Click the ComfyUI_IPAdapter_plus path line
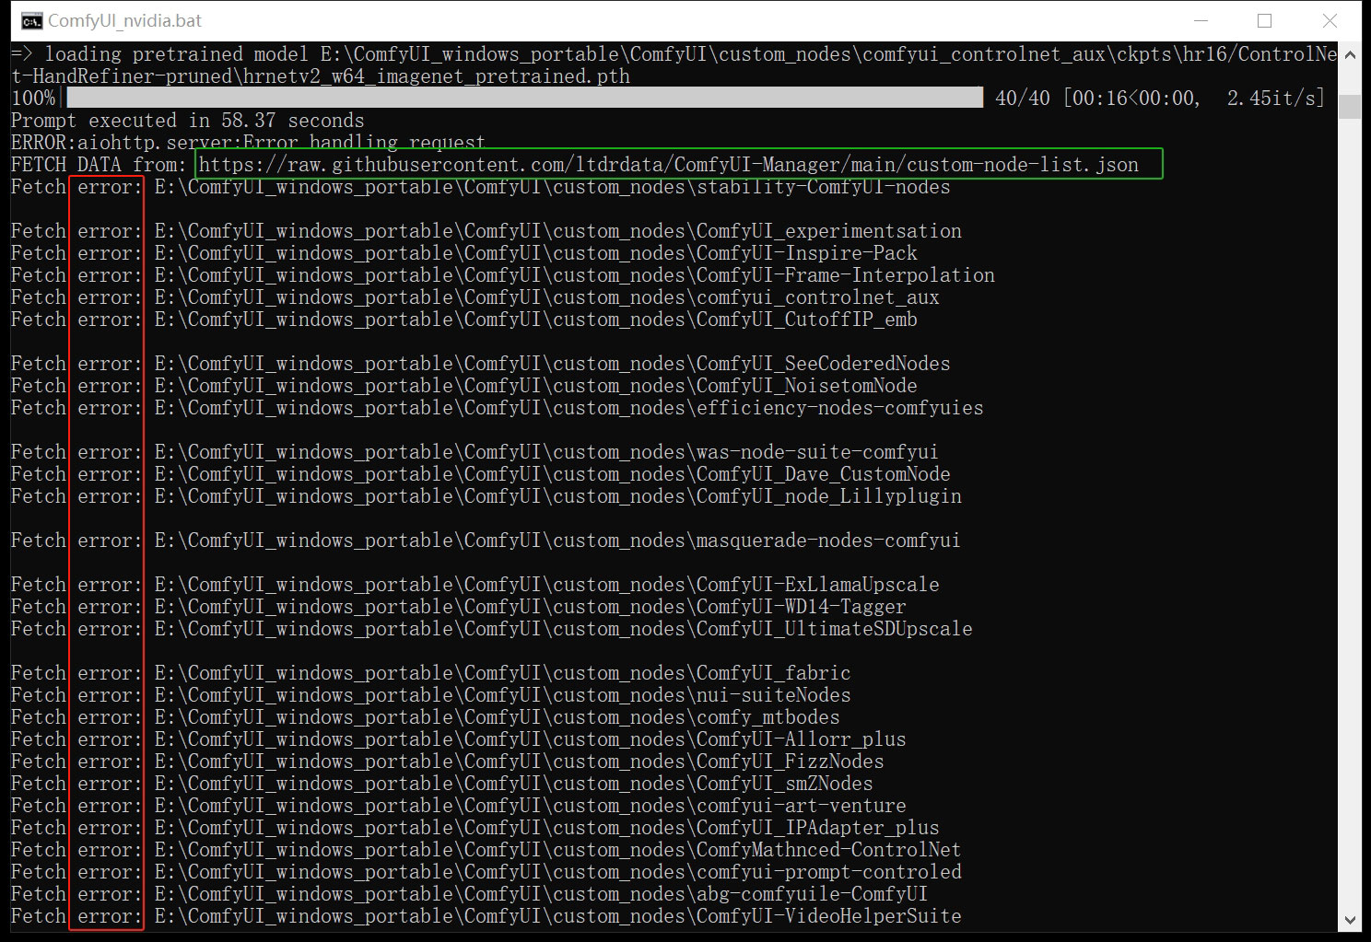 coord(475,828)
